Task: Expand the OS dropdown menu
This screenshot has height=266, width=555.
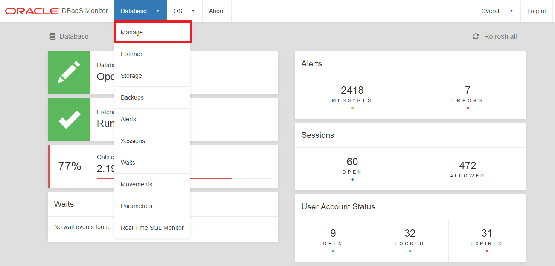Action: [184, 11]
